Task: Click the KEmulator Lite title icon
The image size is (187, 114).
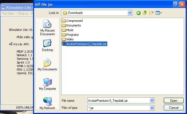Action: click(3, 7)
